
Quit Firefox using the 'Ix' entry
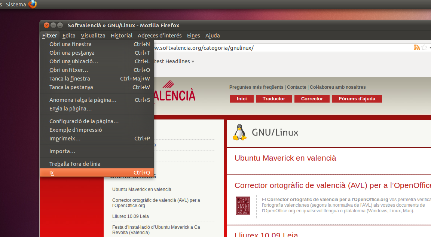97,173
